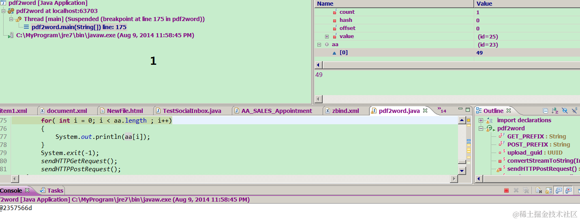
Task: Minimize the editor area
Action: point(460,109)
